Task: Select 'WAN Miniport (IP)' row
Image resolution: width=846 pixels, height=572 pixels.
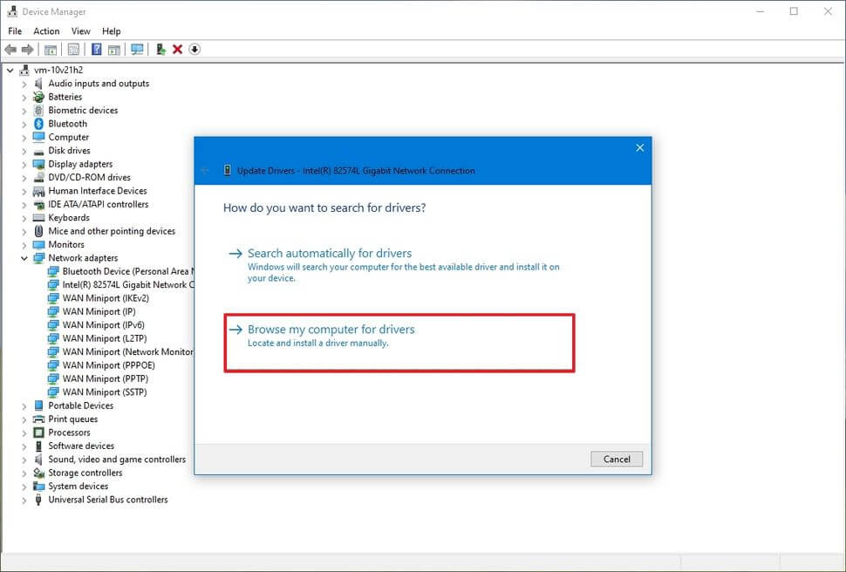Action: (x=92, y=312)
